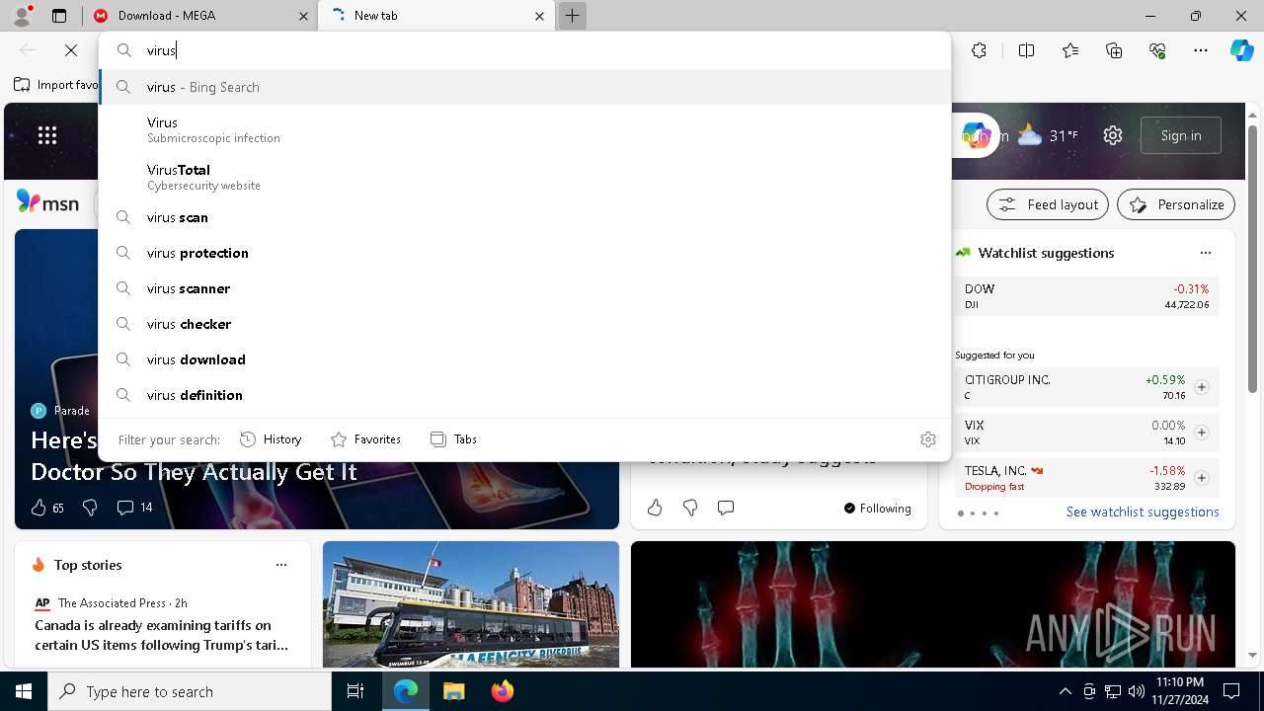Dislike the Parade article
This screenshot has height=711, width=1264.
(x=90, y=508)
